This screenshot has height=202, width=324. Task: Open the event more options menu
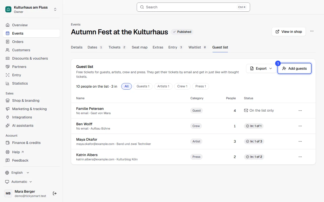coord(312,31)
